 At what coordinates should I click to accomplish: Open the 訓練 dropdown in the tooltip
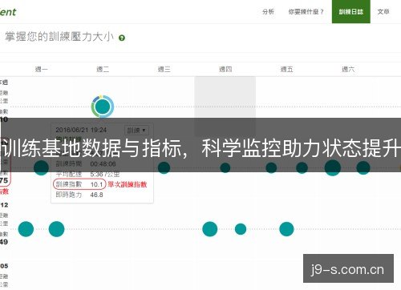(x=136, y=131)
